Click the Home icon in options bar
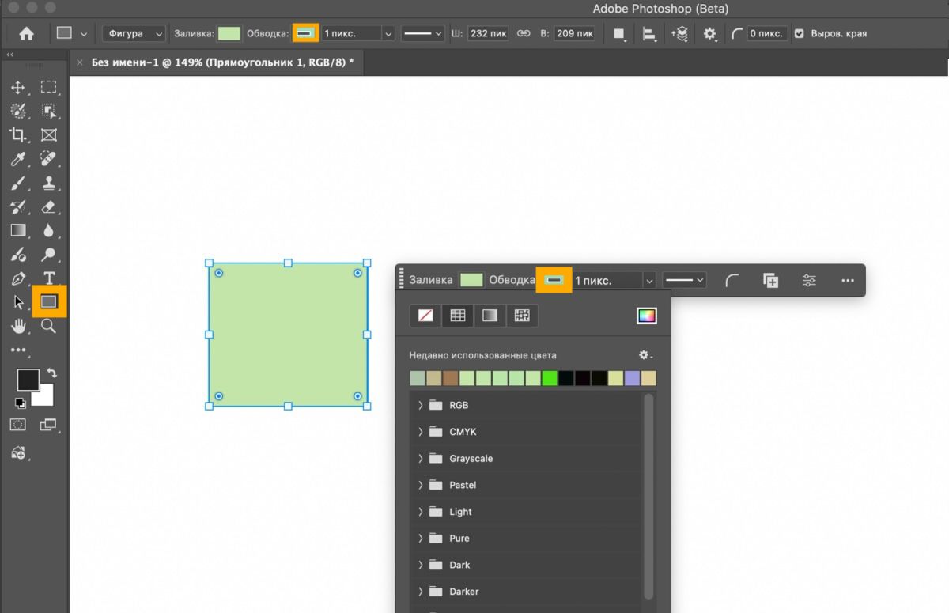Viewport: 949px width, 613px height. pos(26,33)
